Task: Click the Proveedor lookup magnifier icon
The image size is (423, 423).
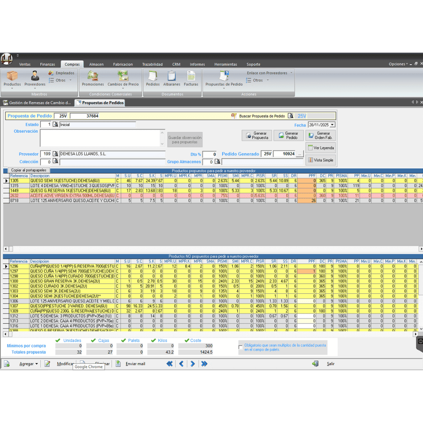Action: click(x=55, y=154)
